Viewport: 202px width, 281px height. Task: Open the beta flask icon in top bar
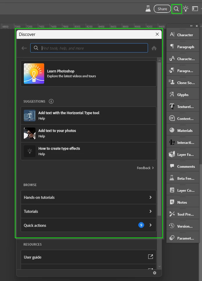click(x=148, y=8)
